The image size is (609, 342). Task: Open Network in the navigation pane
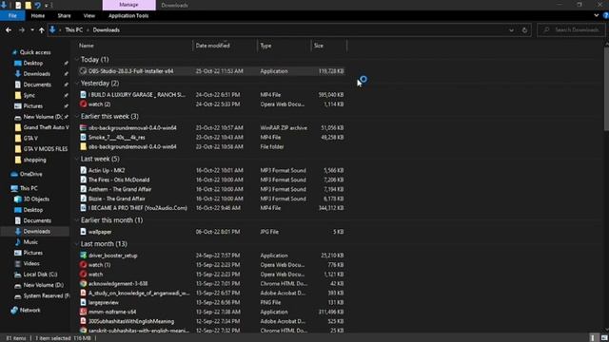(x=29, y=311)
